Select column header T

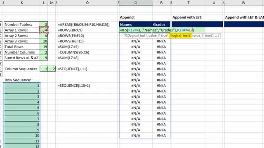189,3
